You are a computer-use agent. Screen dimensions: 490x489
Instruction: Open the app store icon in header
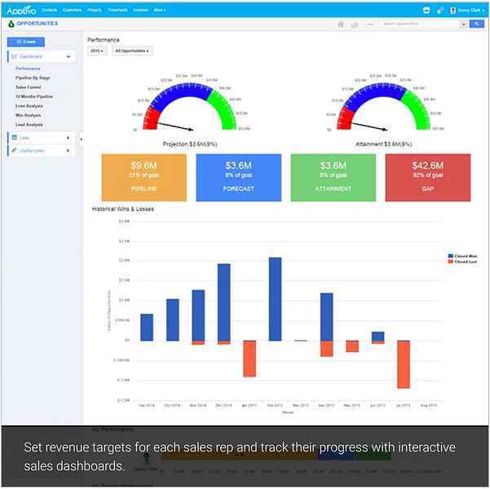tap(426, 11)
